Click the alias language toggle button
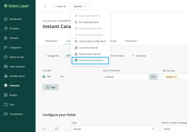 [153, 77]
